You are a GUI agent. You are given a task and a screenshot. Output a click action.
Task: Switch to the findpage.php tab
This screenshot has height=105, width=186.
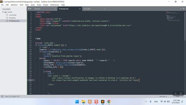[64, 9]
